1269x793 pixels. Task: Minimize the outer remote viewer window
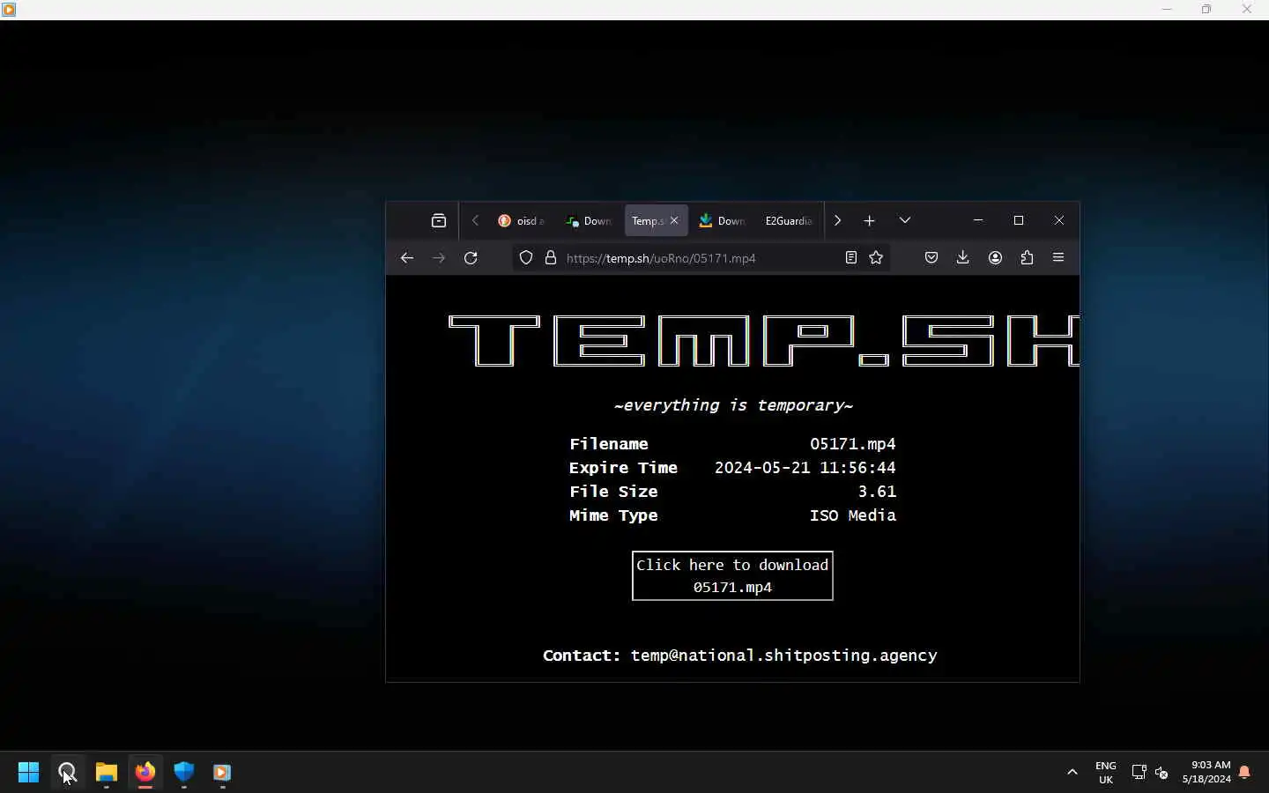tap(1167, 10)
